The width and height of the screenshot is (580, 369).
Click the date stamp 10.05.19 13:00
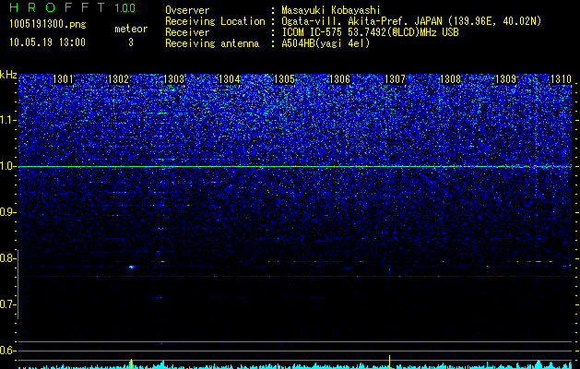point(47,42)
